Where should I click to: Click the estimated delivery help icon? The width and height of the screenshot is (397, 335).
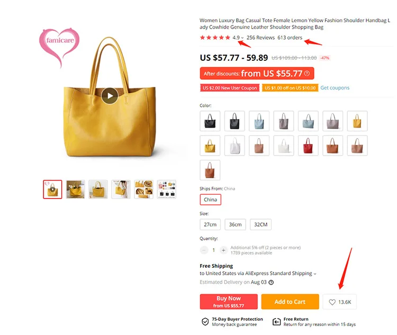(x=271, y=282)
